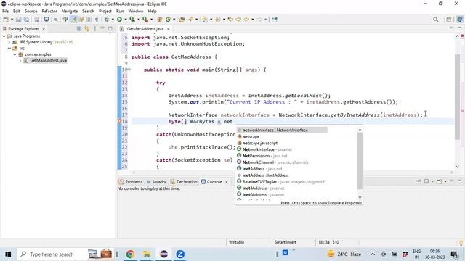Click the Java perspective icon
Image resolution: width=465 pixels, height=261 pixels.
459,20
